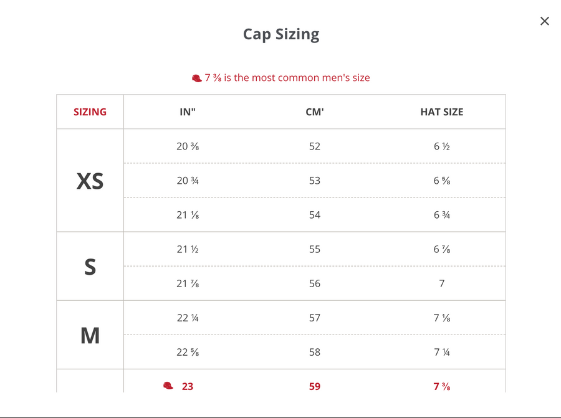Click the S size label
Screen dimensions: 561x418
(x=90, y=267)
